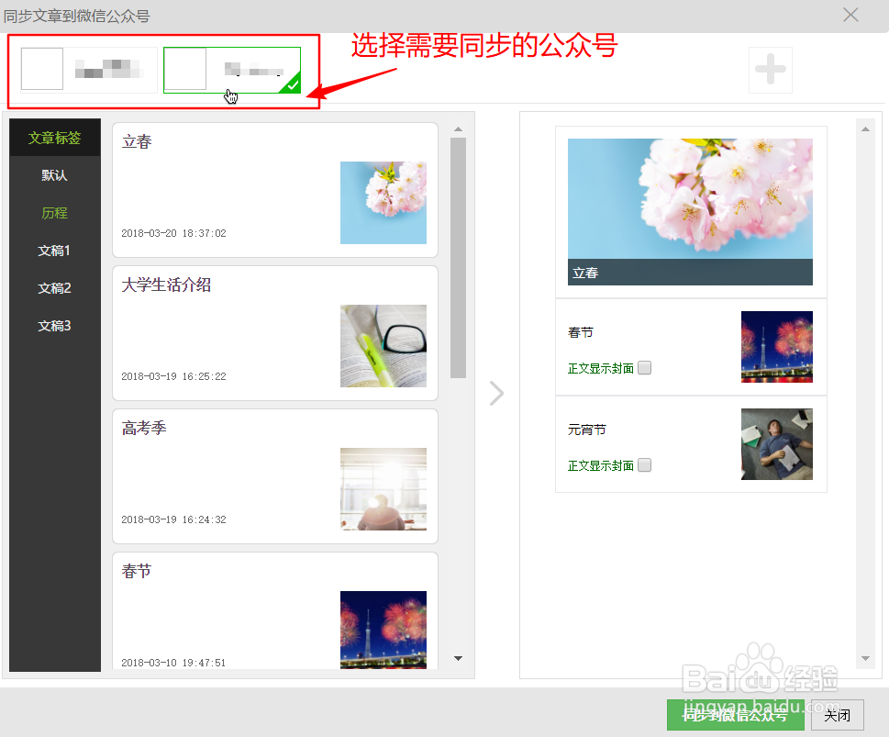The width and height of the screenshot is (889, 737).
Task: Enable 正文显示封面 for the 春节 article
Action: tap(644, 367)
